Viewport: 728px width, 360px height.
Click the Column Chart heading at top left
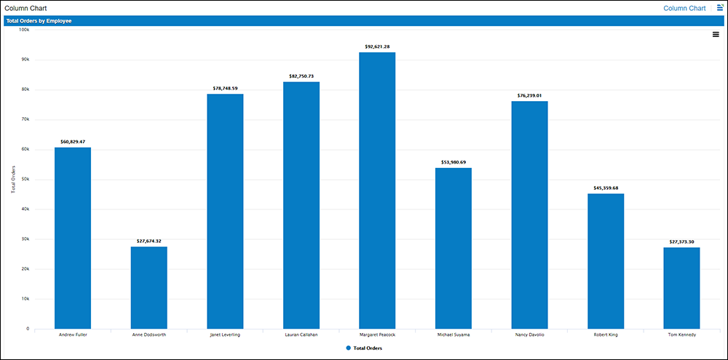(21, 8)
